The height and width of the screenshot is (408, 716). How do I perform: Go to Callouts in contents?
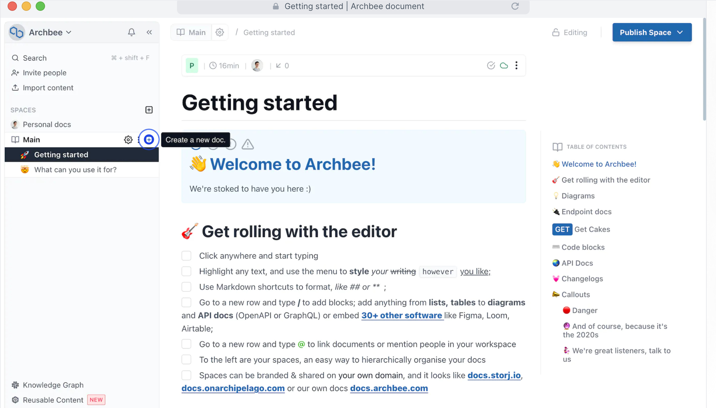[576, 294]
